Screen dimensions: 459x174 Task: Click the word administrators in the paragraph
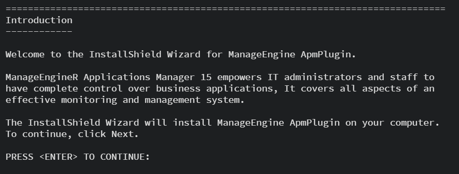tap(323, 77)
